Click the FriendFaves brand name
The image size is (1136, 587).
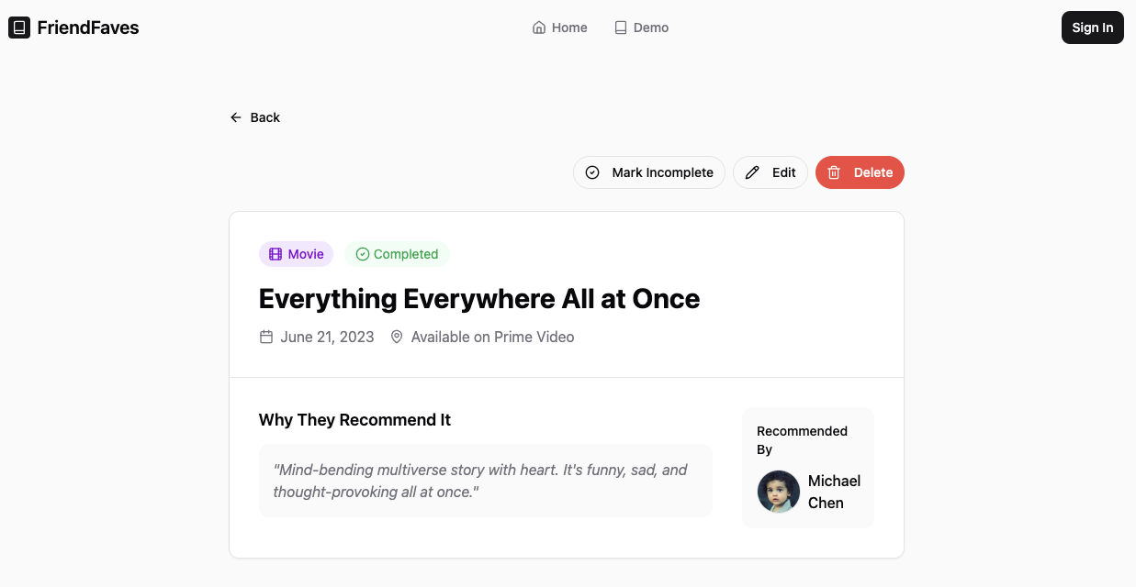[88, 28]
